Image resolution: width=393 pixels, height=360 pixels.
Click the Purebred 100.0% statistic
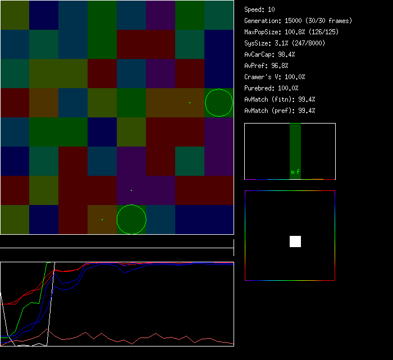[x=272, y=88]
